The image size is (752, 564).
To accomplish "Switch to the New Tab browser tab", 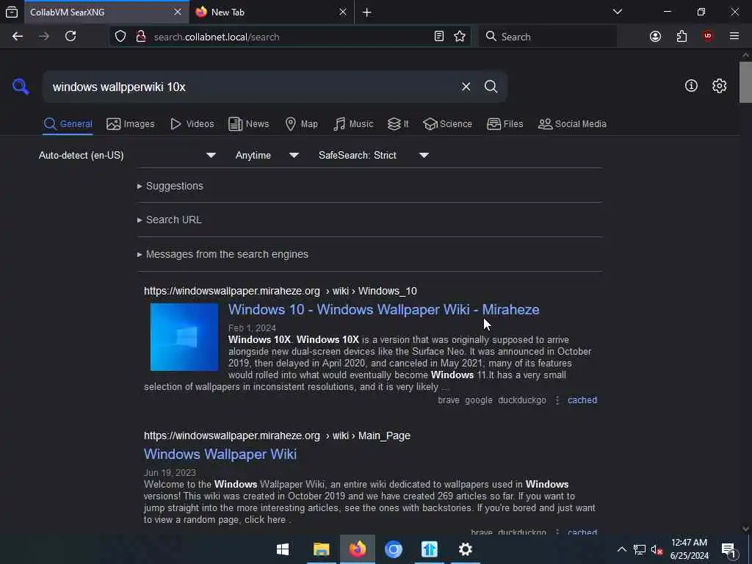I will coord(272,12).
